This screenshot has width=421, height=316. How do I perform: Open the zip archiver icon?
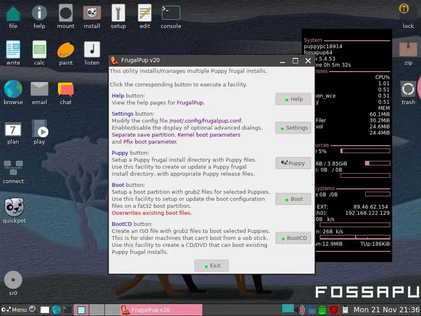pyautogui.click(x=408, y=49)
